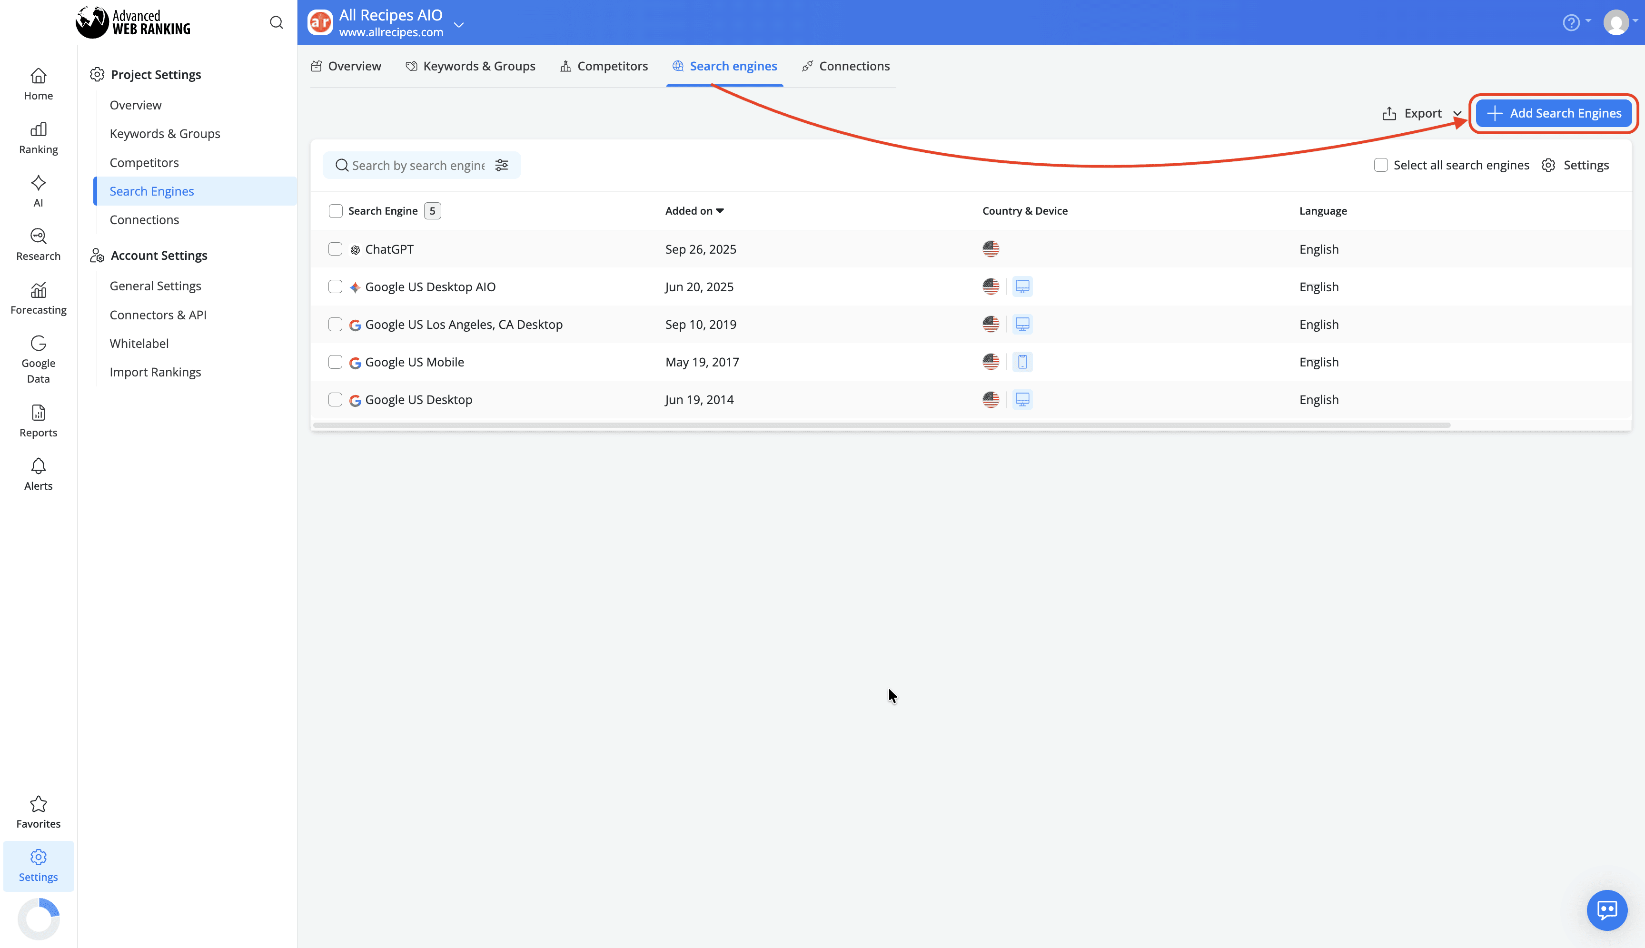Viewport: 1645px width, 948px height.
Task: Check the ChatGPT search engine row checkbox
Action: click(x=336, y=249)
